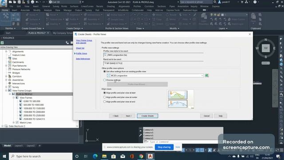Collapse the View Frames node
Image resolution: width=284 pixels, height=160 pixels.
pos(14,98)
